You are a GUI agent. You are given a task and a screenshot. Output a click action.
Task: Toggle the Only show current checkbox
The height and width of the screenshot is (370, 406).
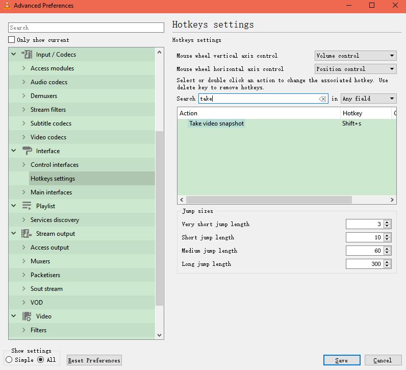pos(11,40)
